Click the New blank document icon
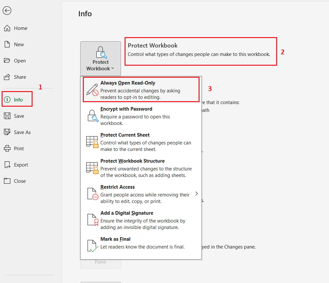Screen dimensions: 329x283 7,45
